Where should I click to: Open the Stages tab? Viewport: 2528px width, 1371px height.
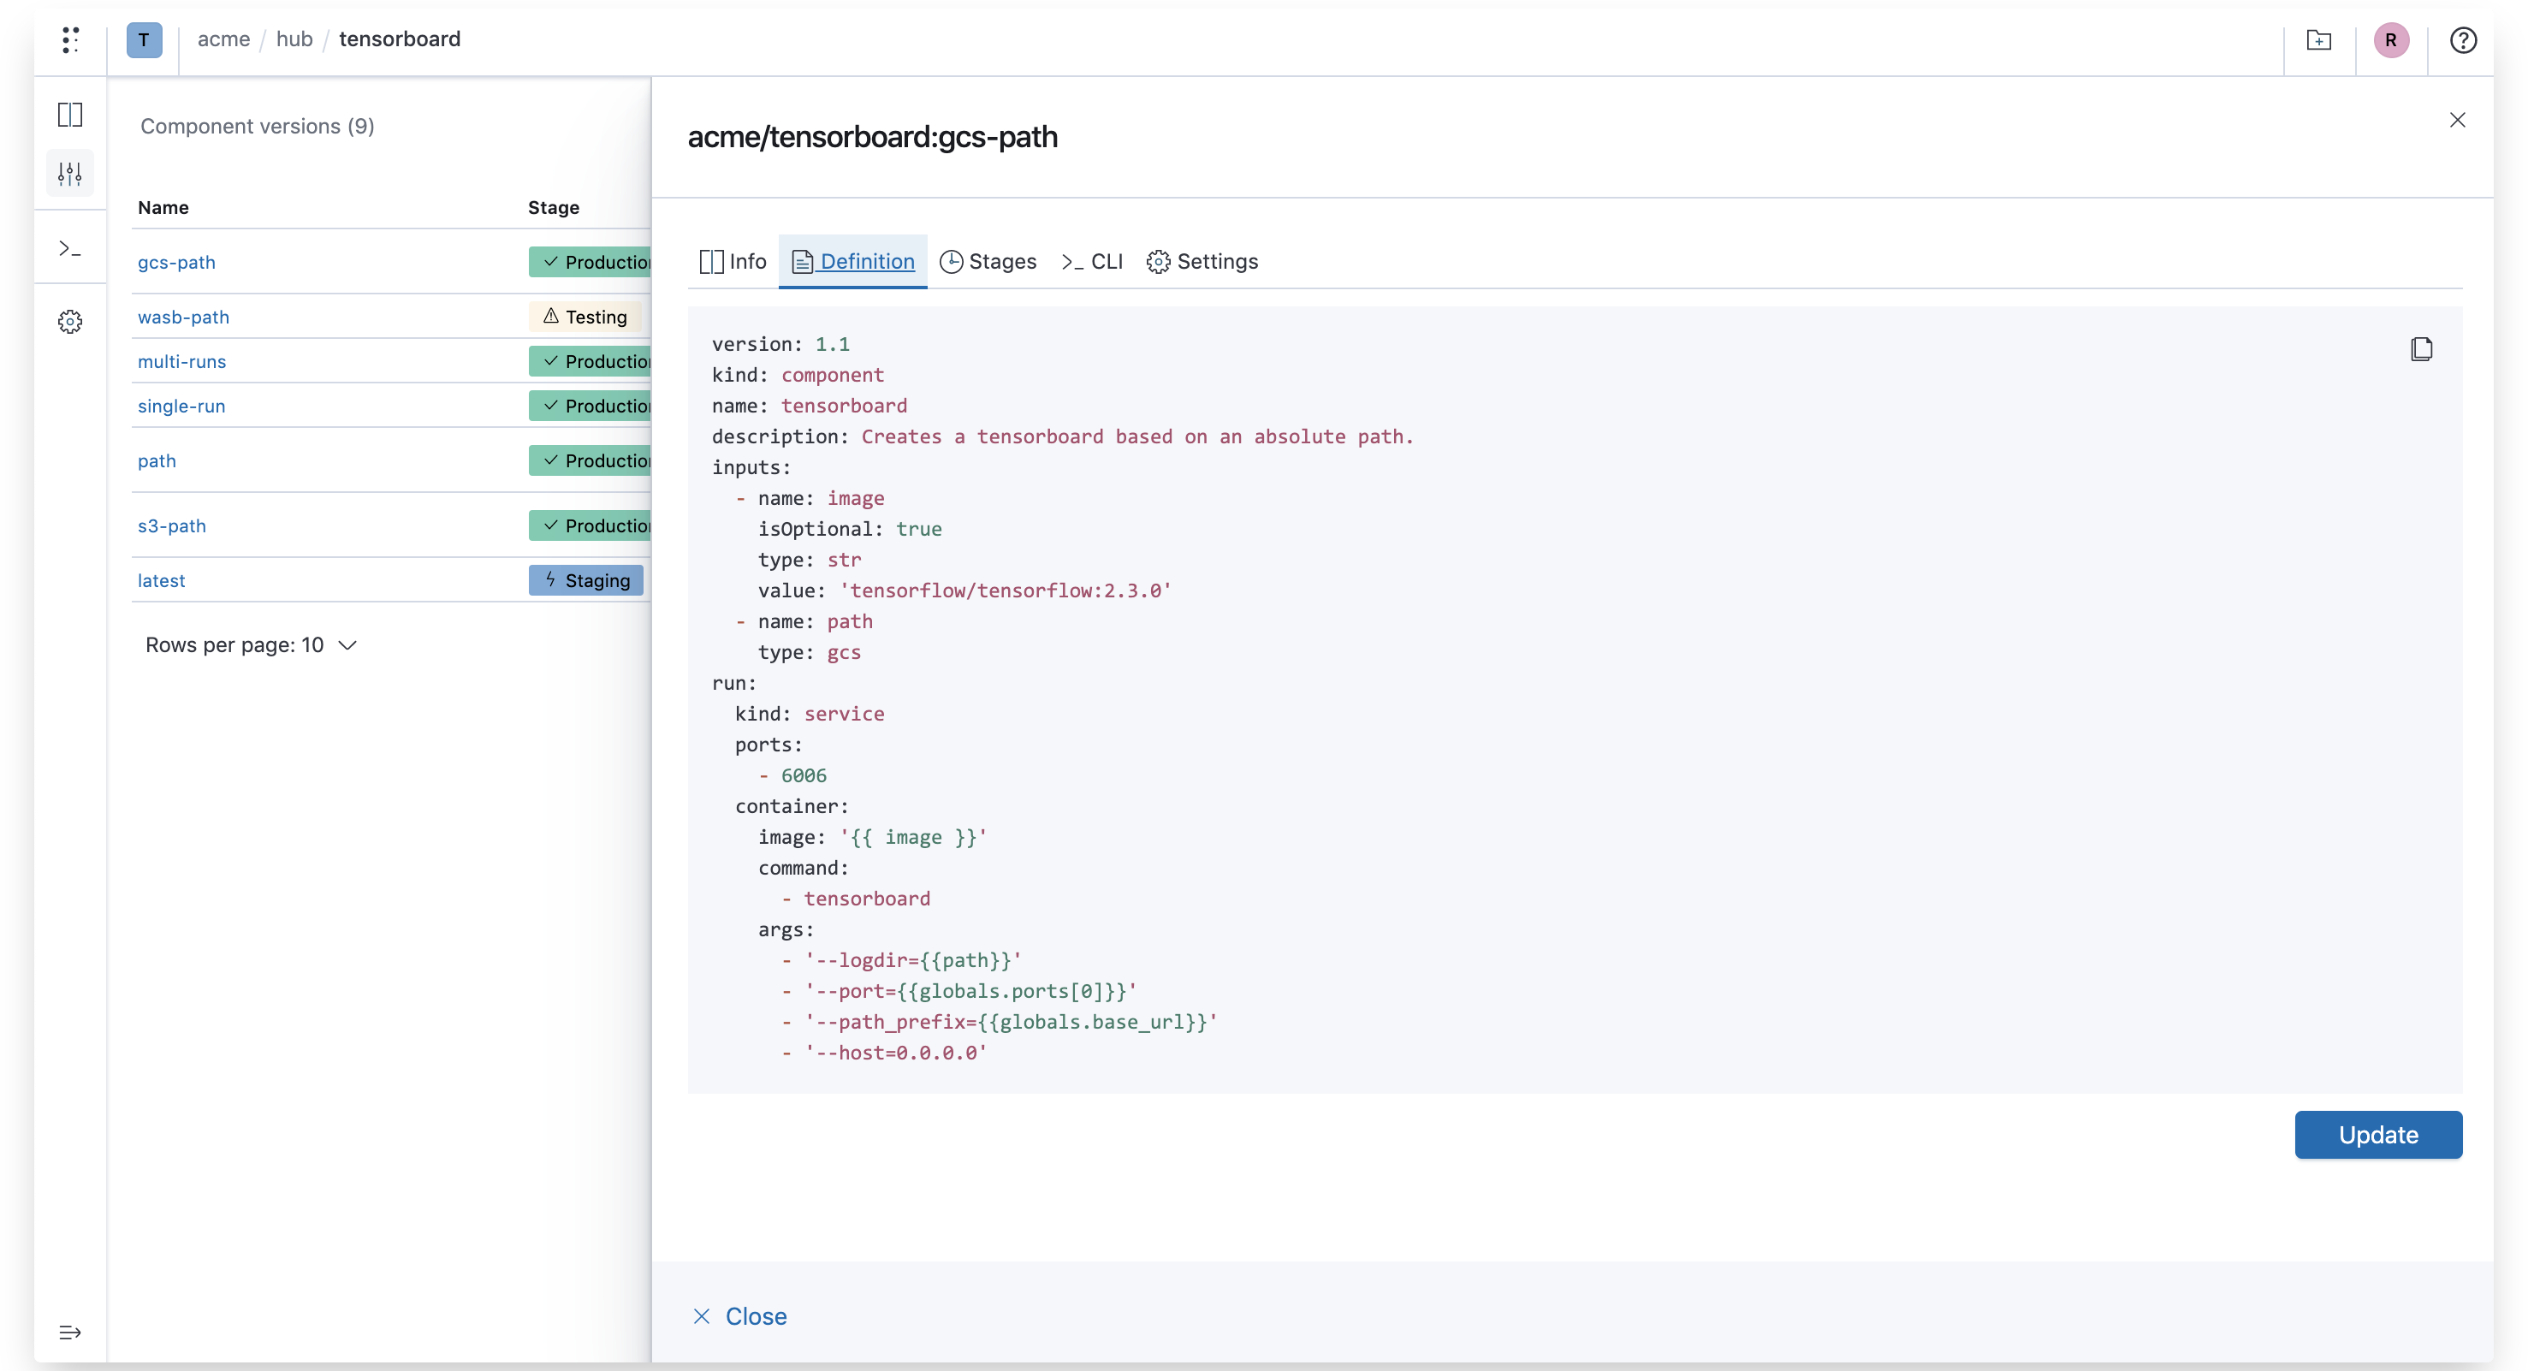point(988,261)
